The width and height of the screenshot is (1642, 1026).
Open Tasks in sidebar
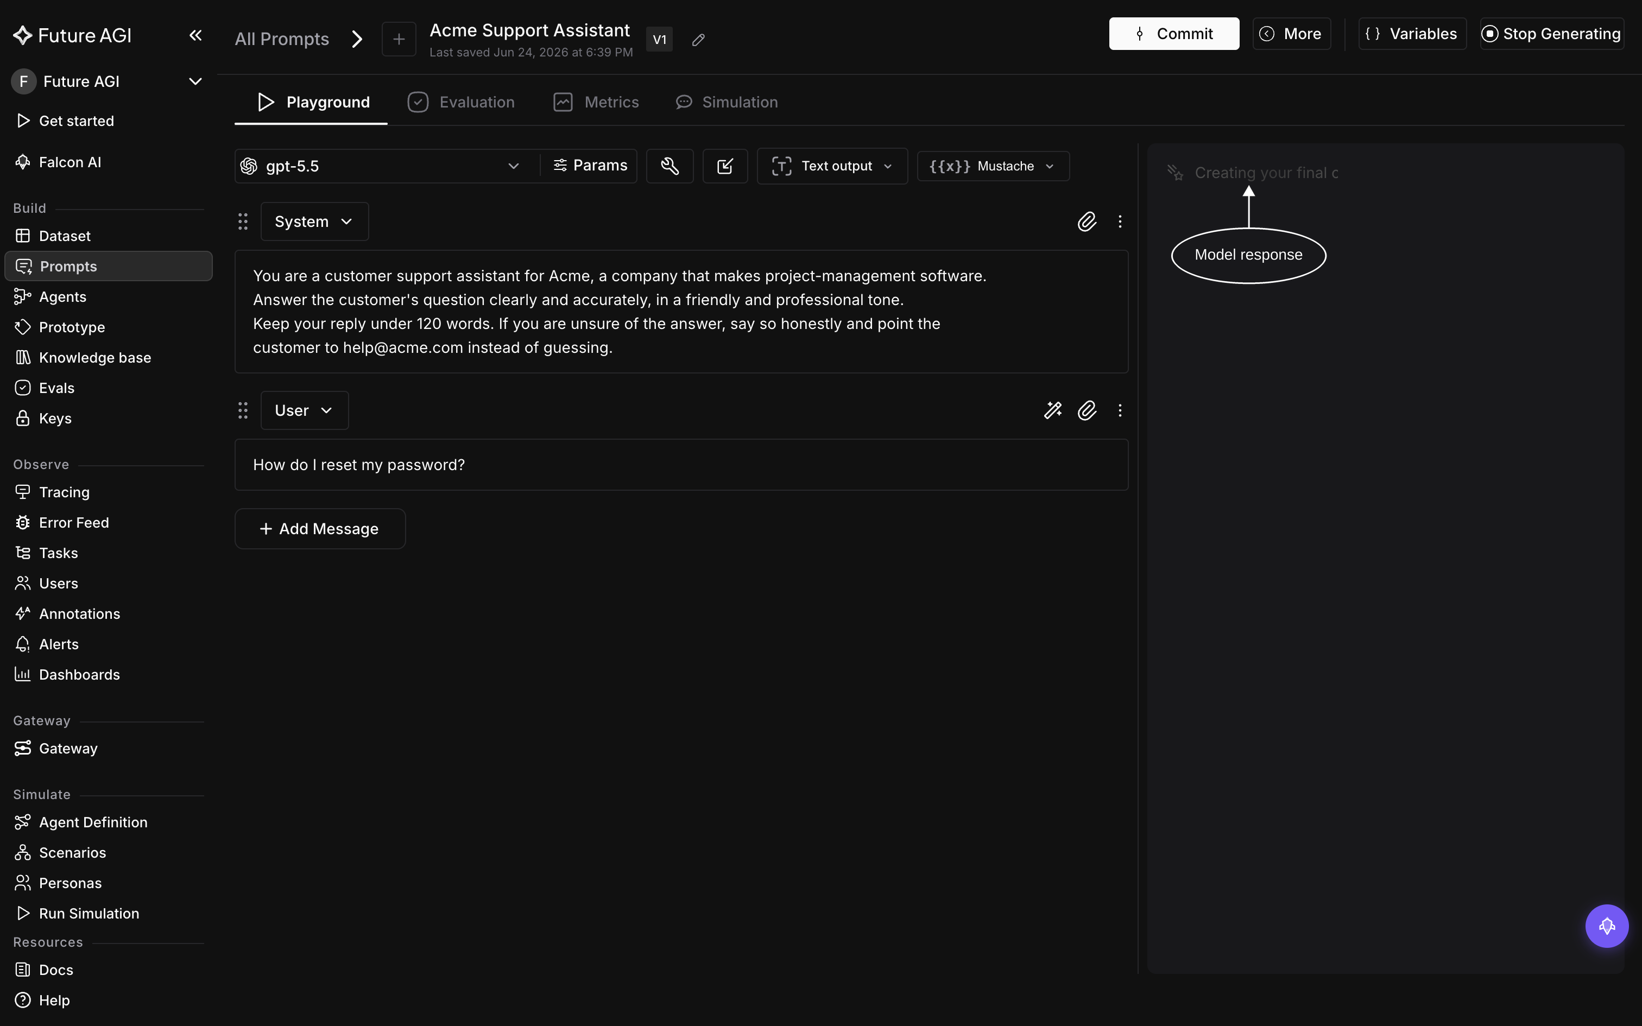tap(109, 553)
